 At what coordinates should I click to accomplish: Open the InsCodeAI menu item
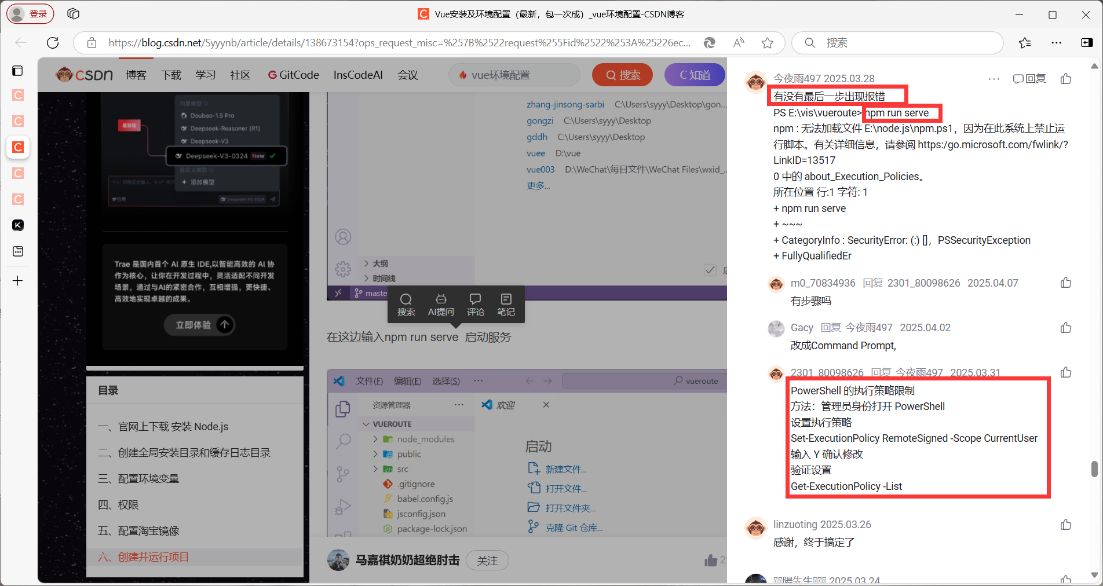click(x=358, y=75)
